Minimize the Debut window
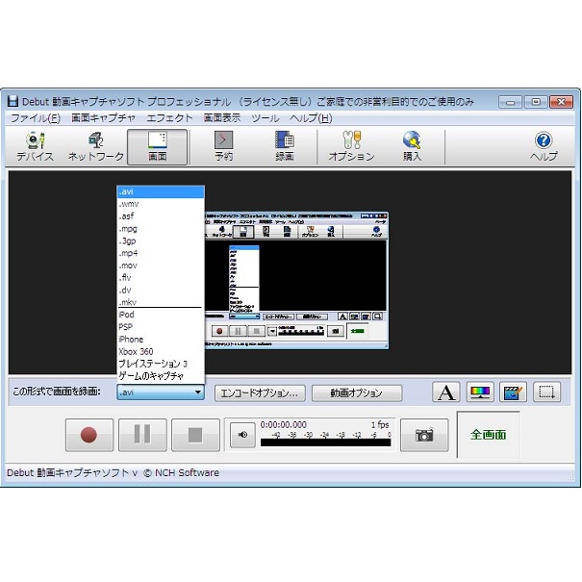The width and height of the screenshot is (582, 582). [510, 102]
